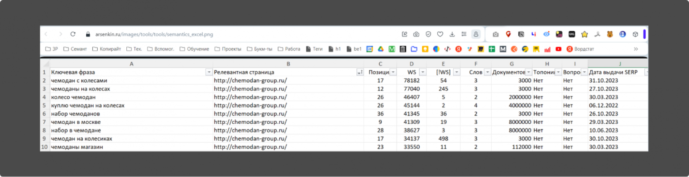The height and width of the screenshot is (177, 689).
Task: Open the WS column filter dropdown
Action: (x=423, y=72)
